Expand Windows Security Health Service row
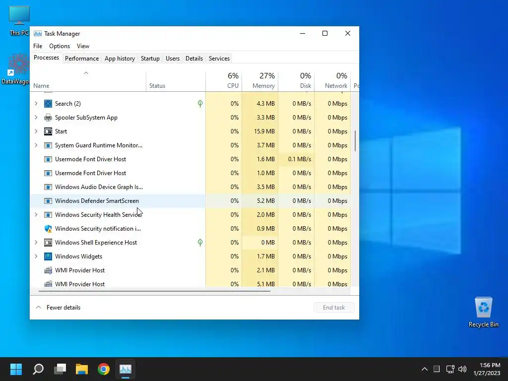Image resolution: width=508 pixels, height=381 pixels. click(x=36, y=215)
